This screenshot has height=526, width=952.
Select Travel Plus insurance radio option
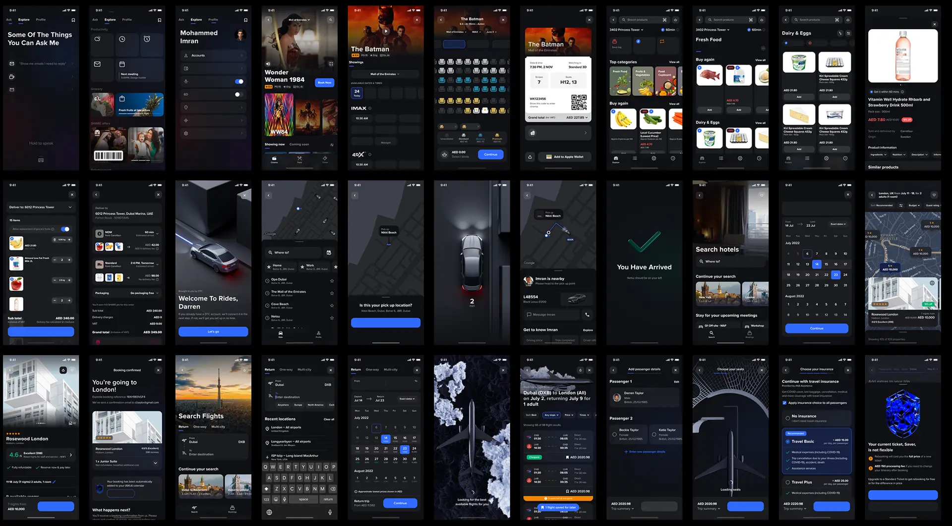tap(787, 482)
